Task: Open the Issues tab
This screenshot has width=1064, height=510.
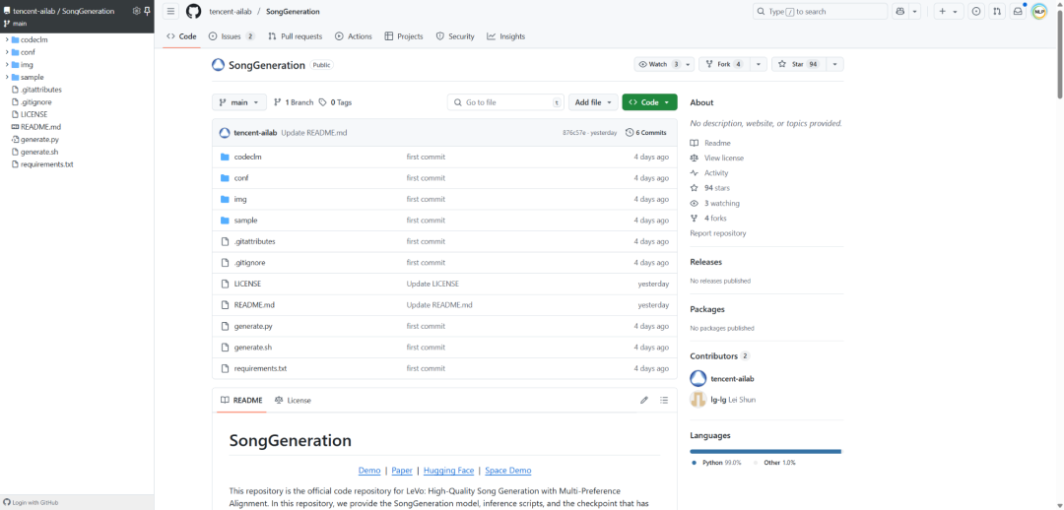Action: [x=233, y=36]
